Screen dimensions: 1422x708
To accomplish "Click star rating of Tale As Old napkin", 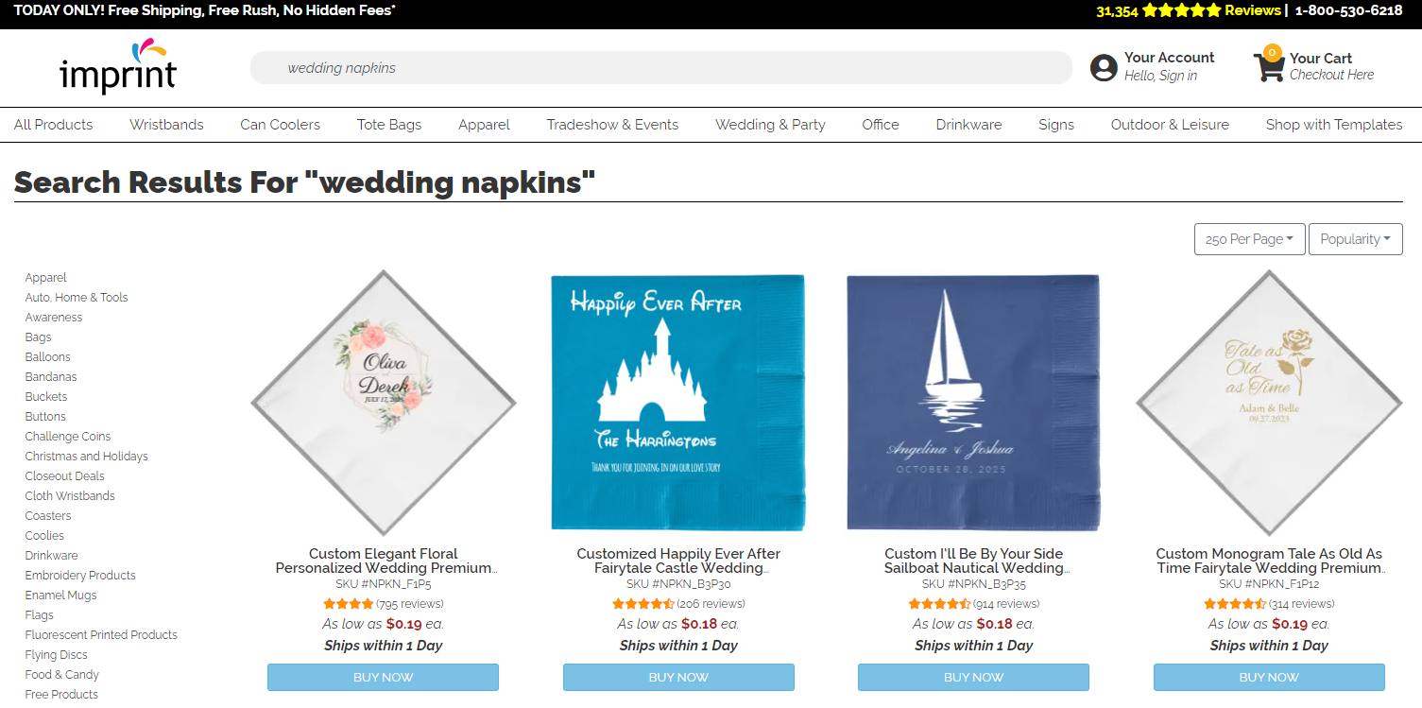I will click(x=1234, y=604).
